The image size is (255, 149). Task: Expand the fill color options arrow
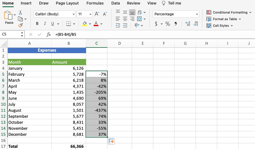[90, 24]
